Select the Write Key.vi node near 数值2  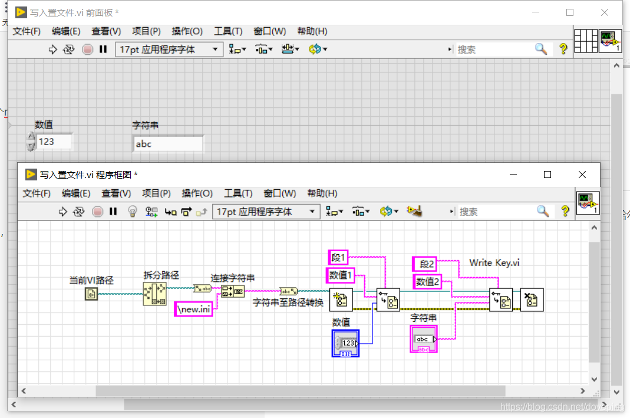click(501, 300)
